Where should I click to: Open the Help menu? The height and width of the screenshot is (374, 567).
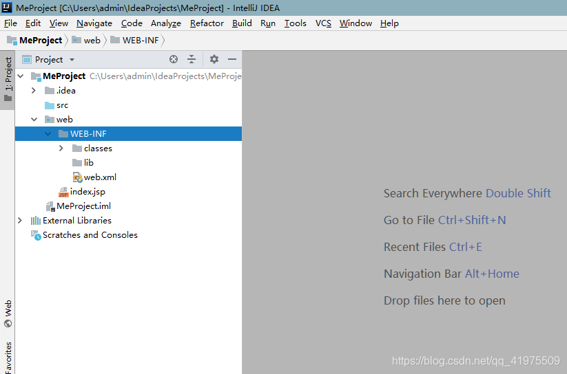389,23
